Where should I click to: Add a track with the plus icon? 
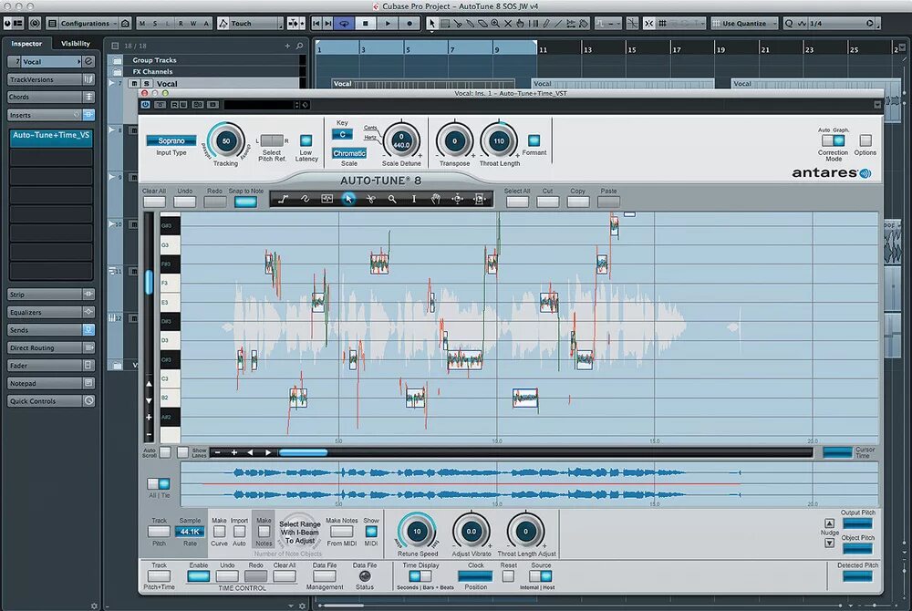[287, 46]
